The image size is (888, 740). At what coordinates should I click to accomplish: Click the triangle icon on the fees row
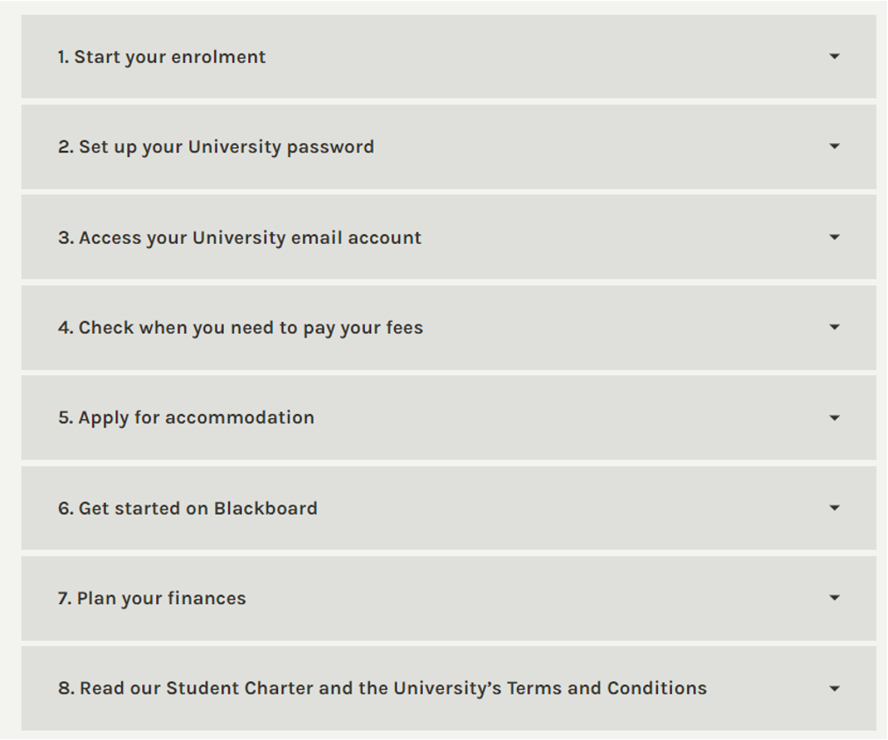tap(834, 328)
